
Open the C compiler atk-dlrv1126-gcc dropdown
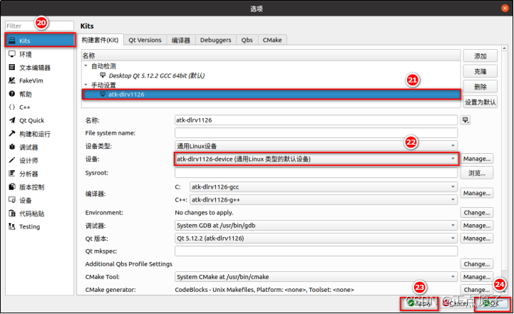click(x=324, y=187)
